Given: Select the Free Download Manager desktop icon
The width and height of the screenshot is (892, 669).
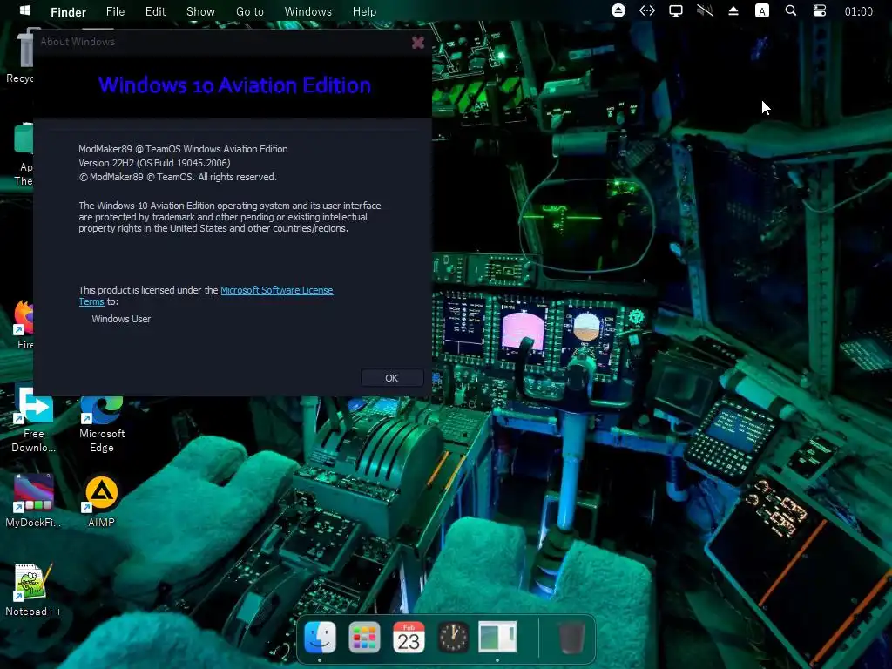Looking at the screenshot, I should pos(34,421).
